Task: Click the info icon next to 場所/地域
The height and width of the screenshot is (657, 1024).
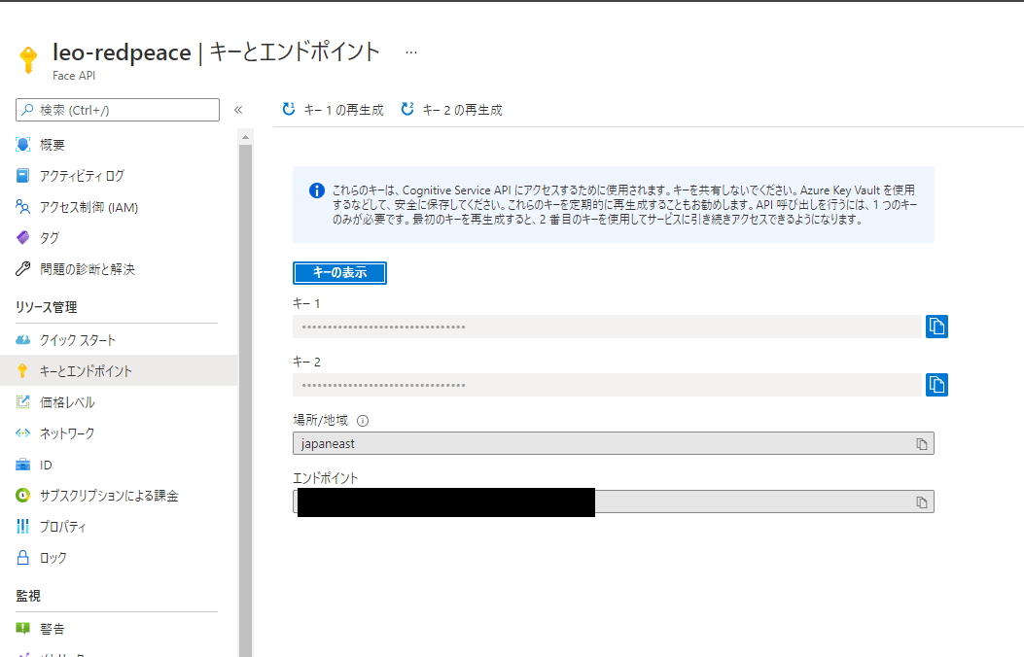Action: coord(363,421)
